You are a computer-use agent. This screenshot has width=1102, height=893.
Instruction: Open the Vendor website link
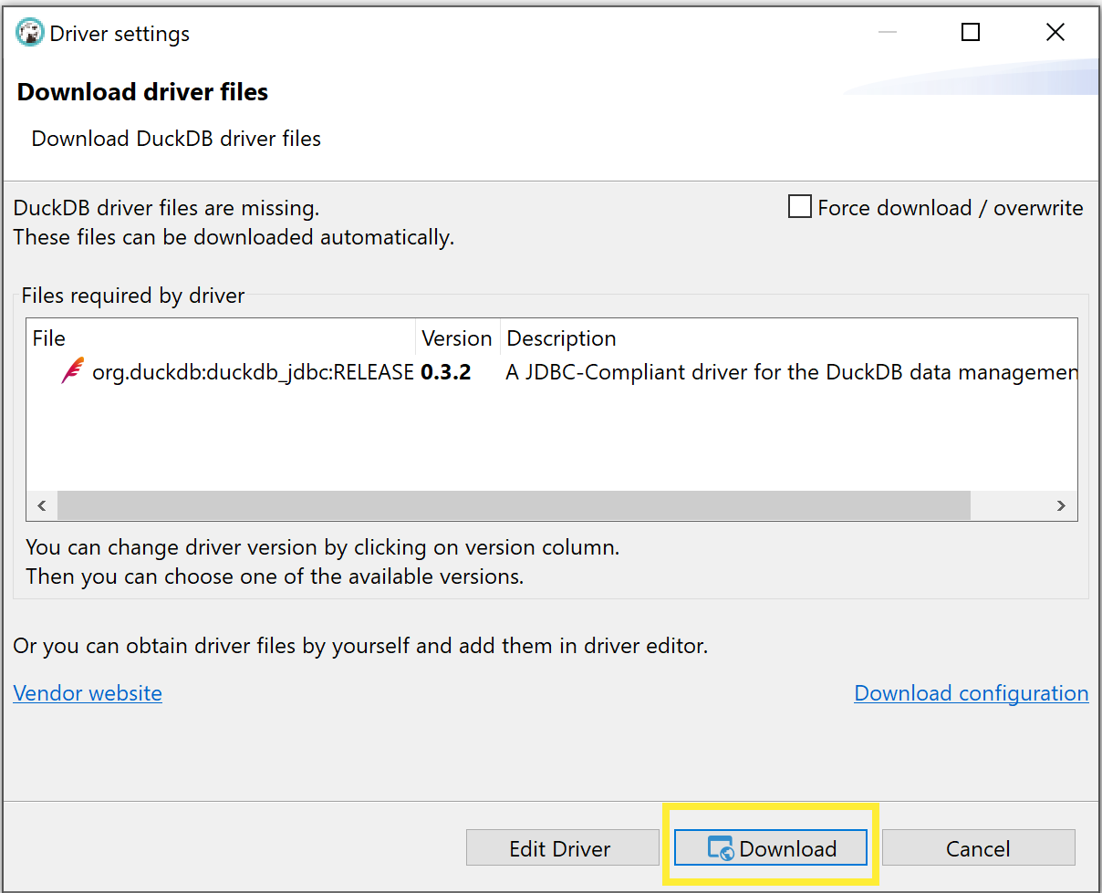(87, 693)
